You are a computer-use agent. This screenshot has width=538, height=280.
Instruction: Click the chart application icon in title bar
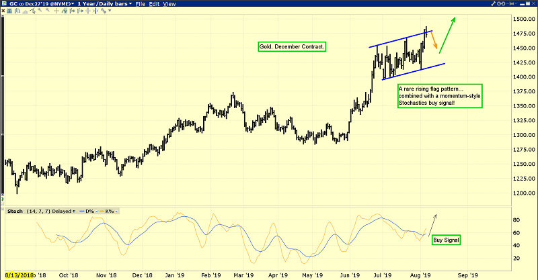[x=3, y=3]
